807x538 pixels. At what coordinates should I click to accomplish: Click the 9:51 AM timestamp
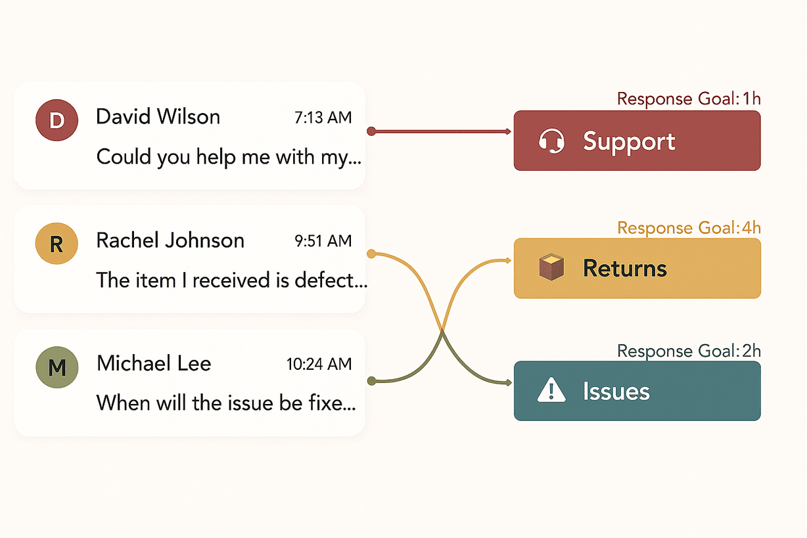(x=323, y=241)
